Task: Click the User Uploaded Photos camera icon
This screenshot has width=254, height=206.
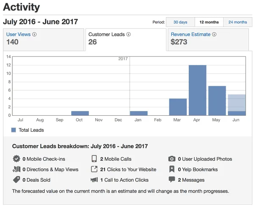Action: coord(172,159)
